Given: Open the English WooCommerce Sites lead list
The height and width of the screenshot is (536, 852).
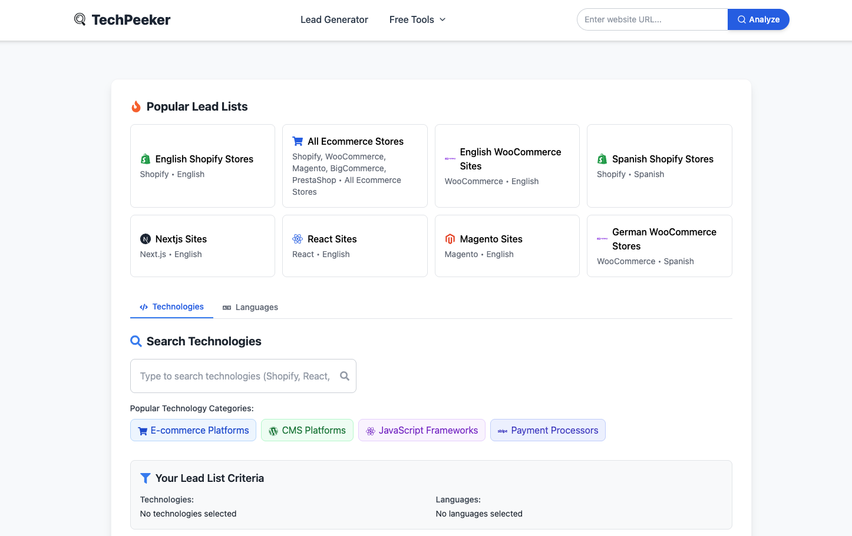Looking at the screenshot, I should point(507,166).
